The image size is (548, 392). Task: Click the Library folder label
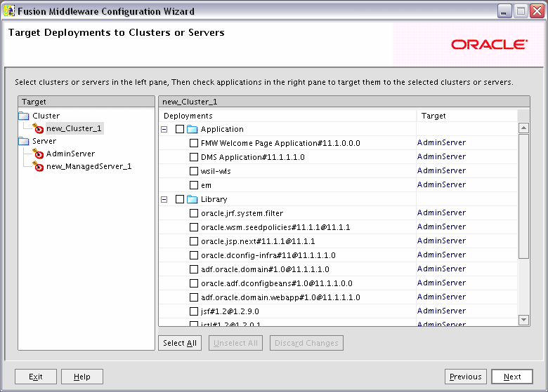click(x=214, y=199)
